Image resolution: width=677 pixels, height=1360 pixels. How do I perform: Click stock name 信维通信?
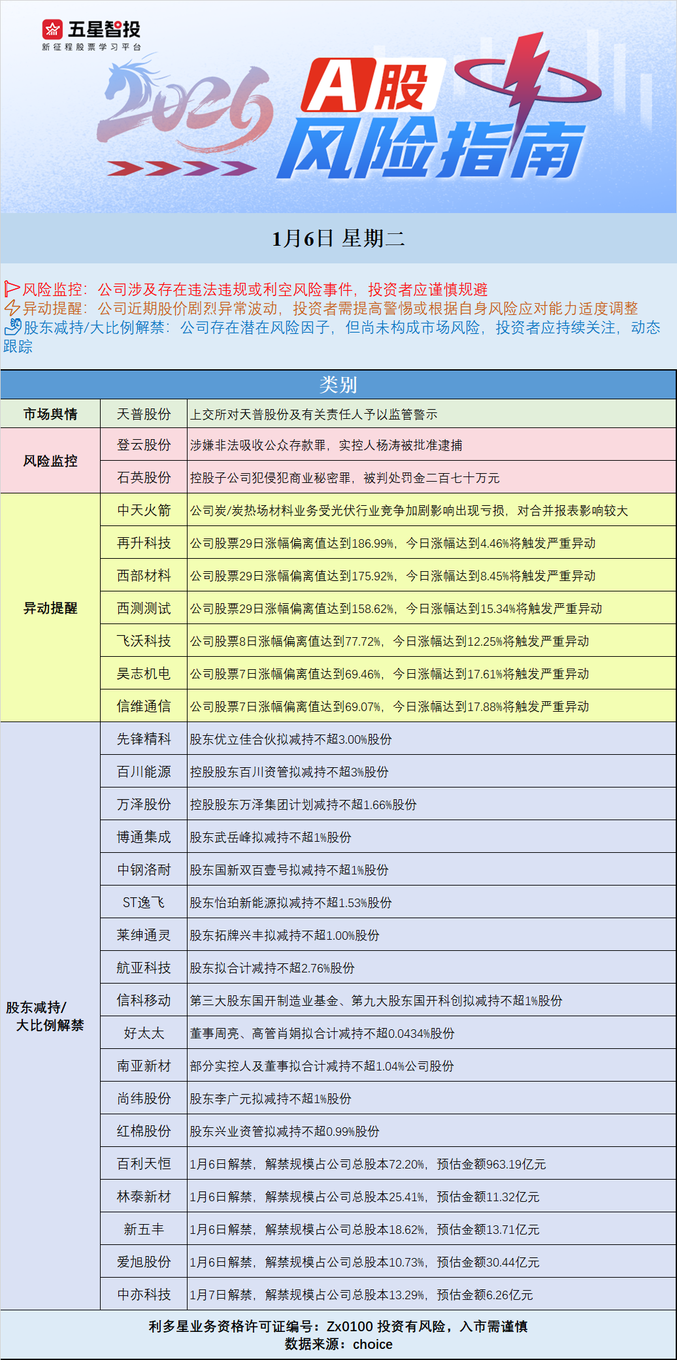point(144,706)
